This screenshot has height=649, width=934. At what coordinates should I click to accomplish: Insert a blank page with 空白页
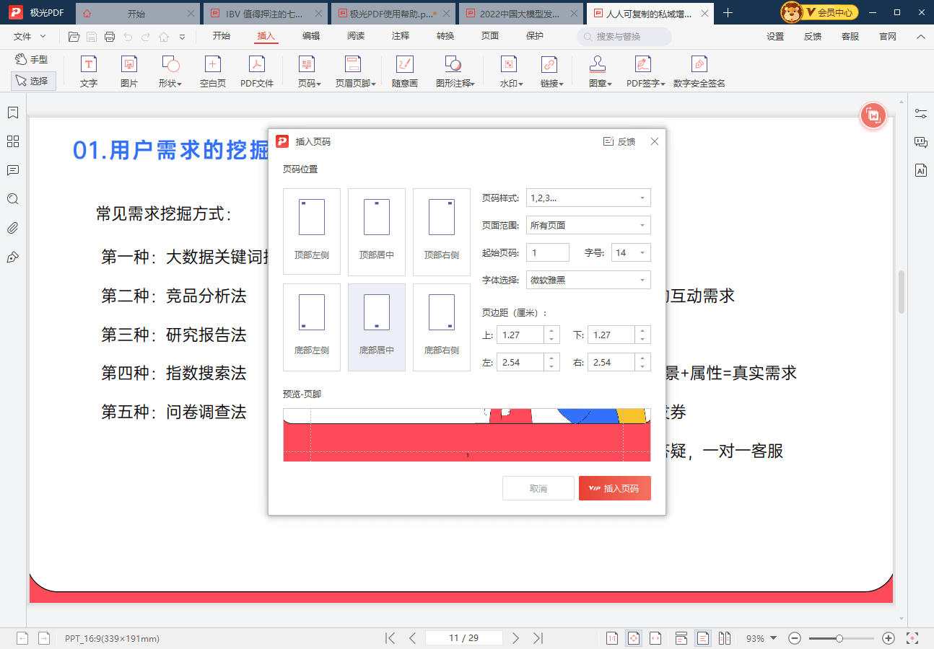pos(213,72)
